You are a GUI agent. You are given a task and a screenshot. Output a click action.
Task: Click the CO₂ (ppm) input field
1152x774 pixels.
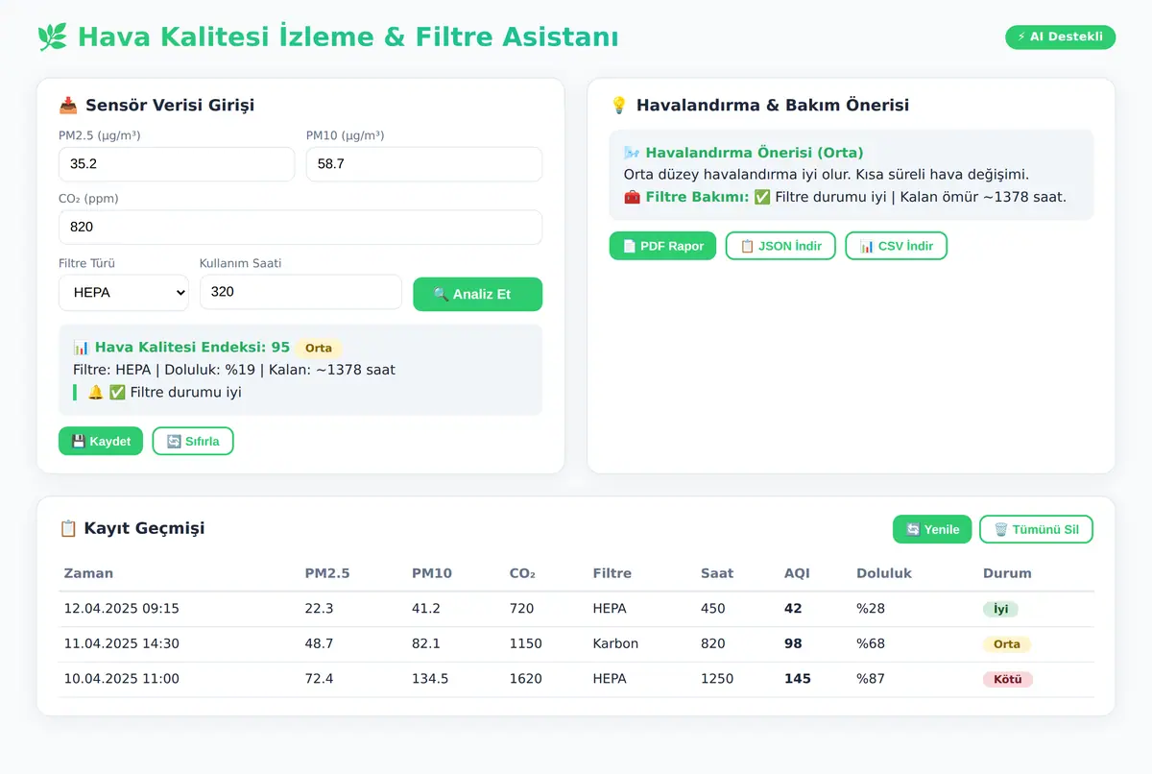300,228
